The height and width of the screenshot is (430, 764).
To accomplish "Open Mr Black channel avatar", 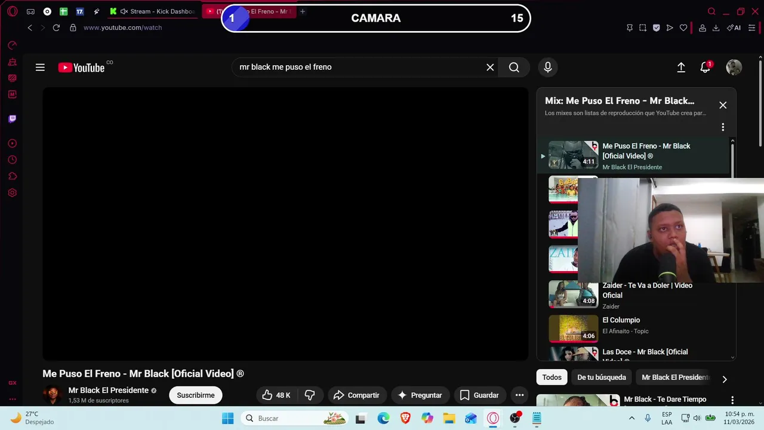I will tap(53, 395).
